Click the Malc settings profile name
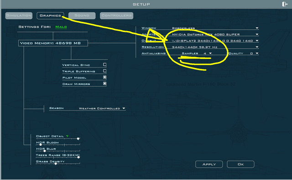Viewport: 292px width, 180px height. [61, 27]
